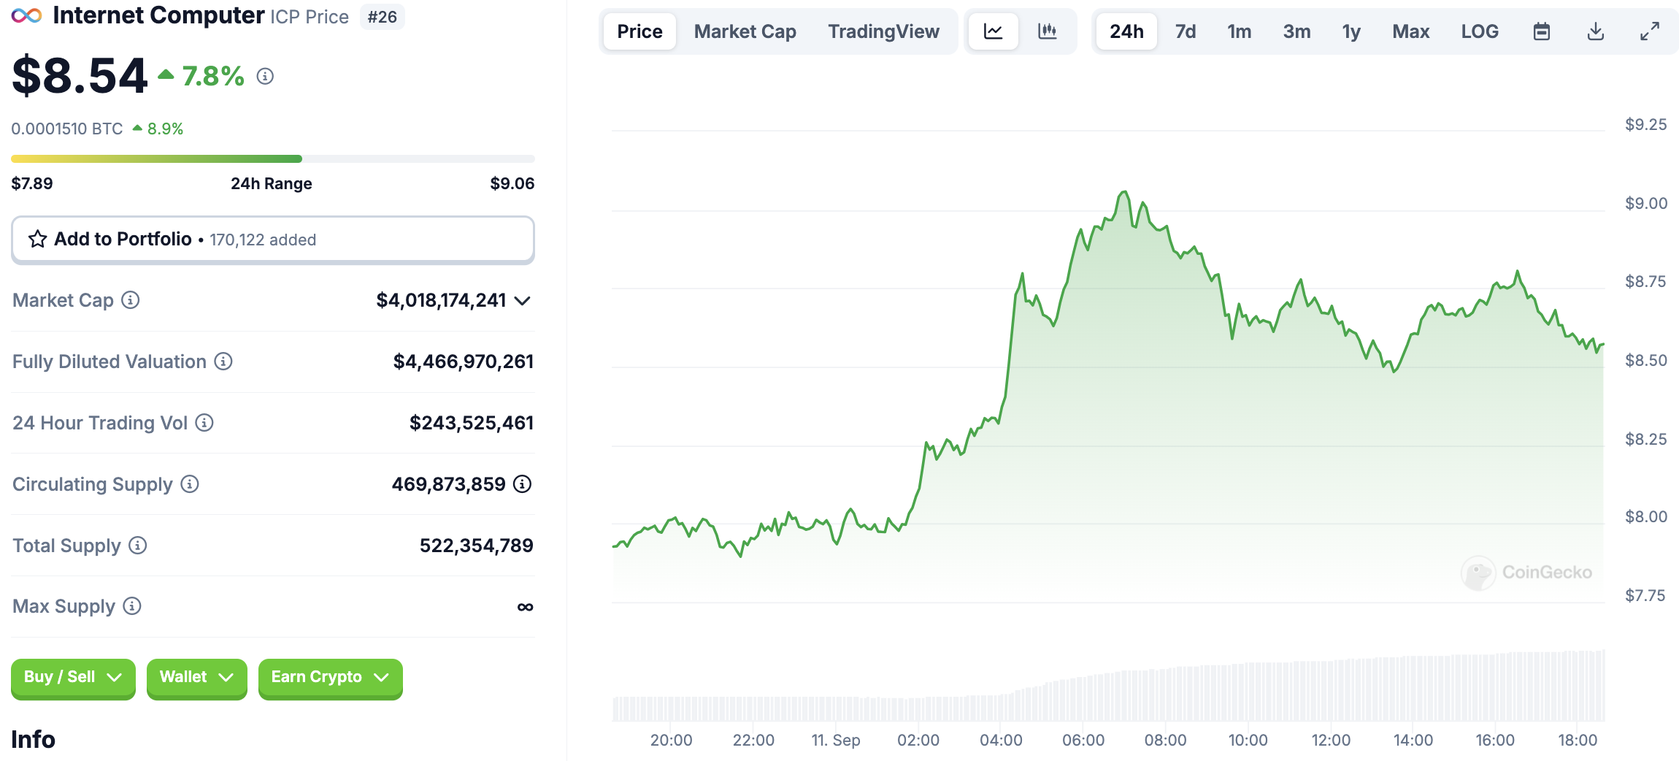Open the Earn Crypto dropdown
Image resolution: width=1679 pixels, height=761 pixels.
330,678
